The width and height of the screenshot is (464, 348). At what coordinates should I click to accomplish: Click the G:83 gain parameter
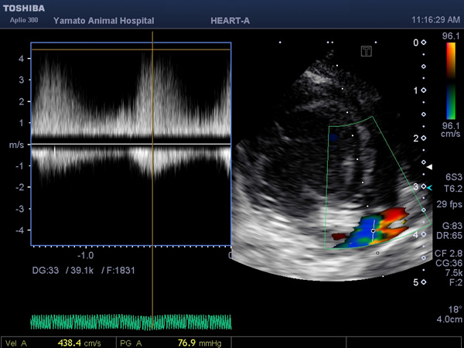pos(452,226)
